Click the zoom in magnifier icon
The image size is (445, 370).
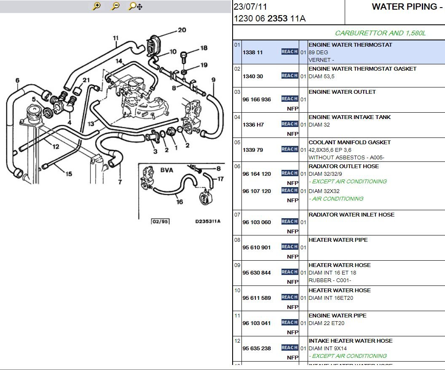97,6
